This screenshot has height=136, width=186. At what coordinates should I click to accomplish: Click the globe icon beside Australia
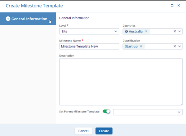tap(126, 31)
